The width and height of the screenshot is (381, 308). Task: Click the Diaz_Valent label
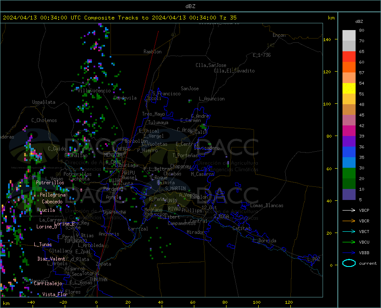coord(51,259)
